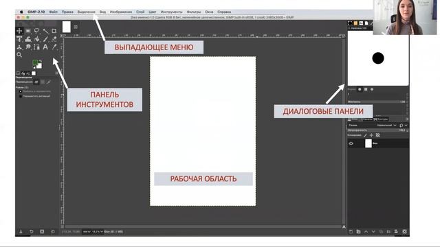Viewport: 440px width, 247px height.
Task: Select the Zoom magnifier tool
Action: pyautogui.click(x=19, y=55)
